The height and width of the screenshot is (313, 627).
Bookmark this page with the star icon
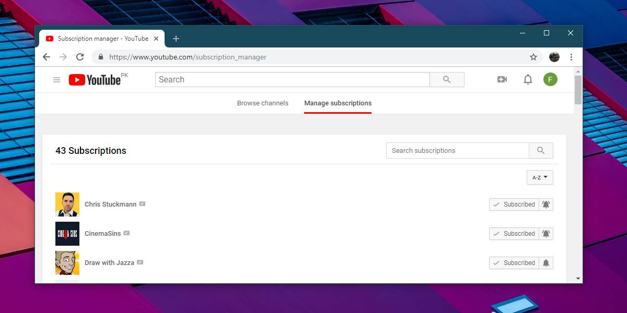tap(533, 57)
